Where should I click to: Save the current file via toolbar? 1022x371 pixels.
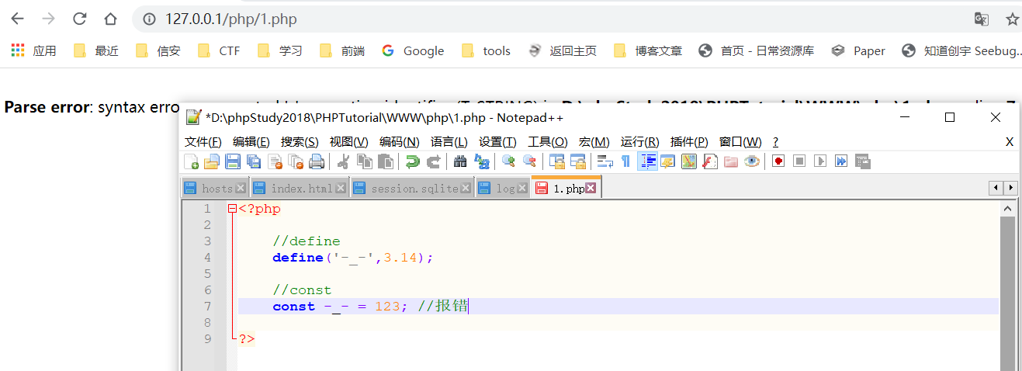pos(232,161)
